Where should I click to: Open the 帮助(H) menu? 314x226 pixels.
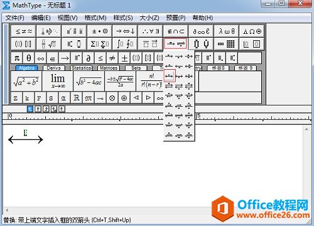[203, 18]
